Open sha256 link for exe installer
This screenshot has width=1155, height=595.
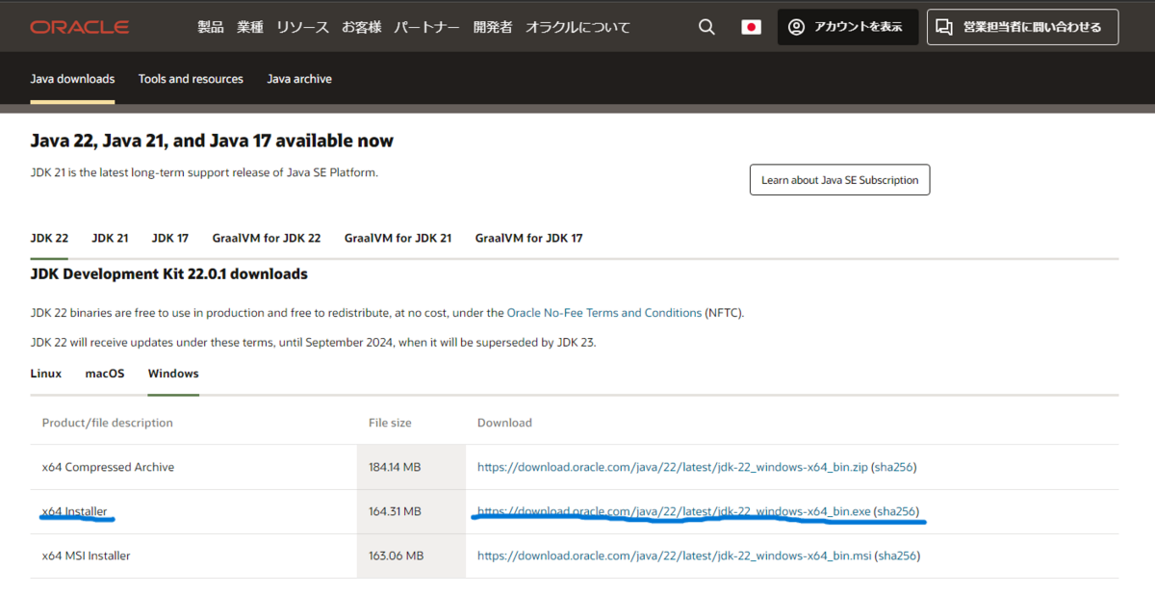point(896,511)
